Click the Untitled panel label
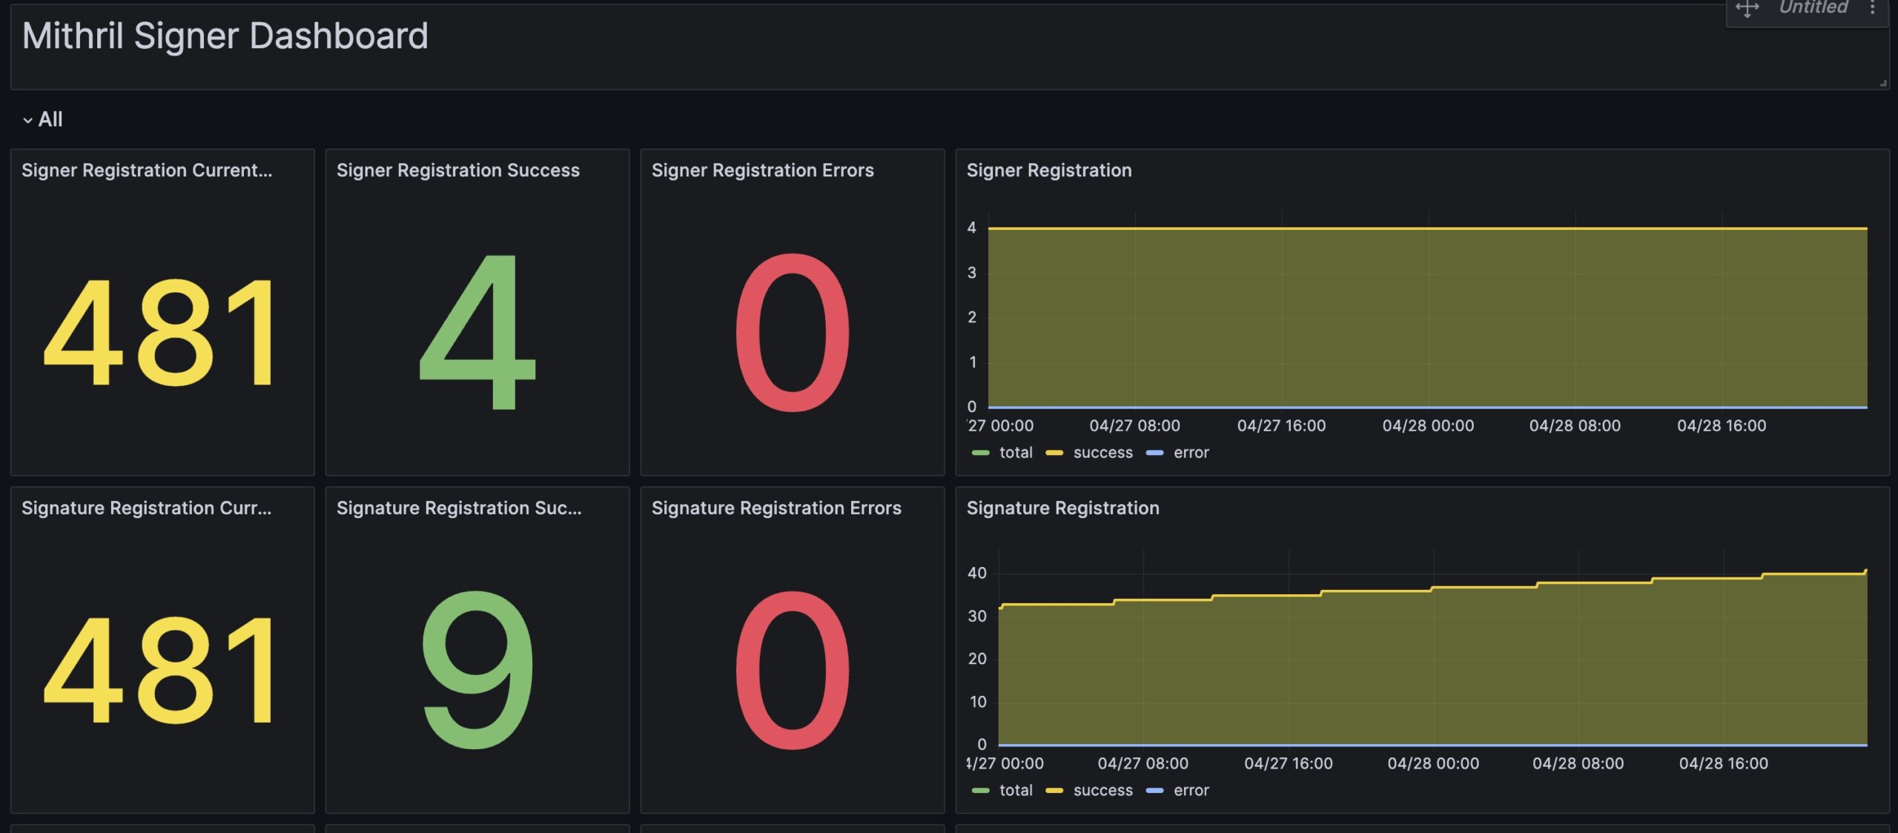The width and height of the screenshot is (1898, 833). (1813, 8)
